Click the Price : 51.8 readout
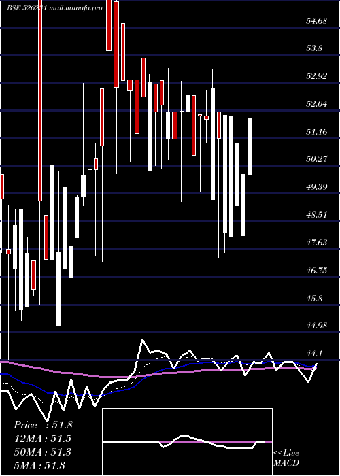340x476 pixels. pyautogui.click(x=43, y=425)
